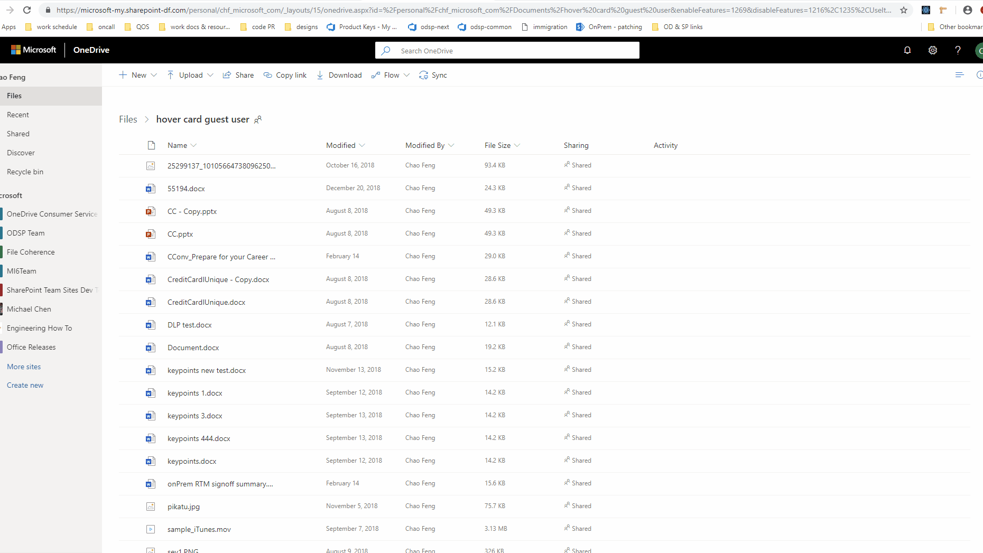Viewport: 983px width, 553px height.
Task: Click the Create new link
Action: pyautogui.click(x=25, y=385)
